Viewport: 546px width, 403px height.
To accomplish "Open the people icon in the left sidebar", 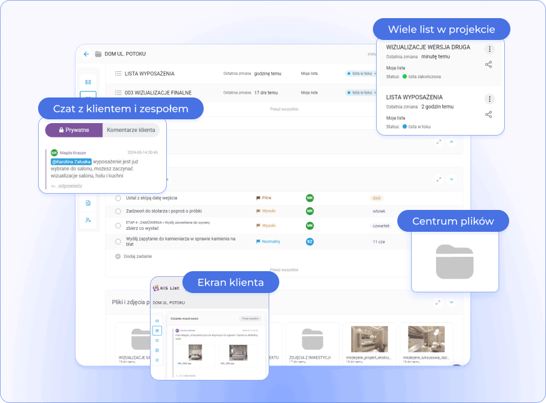I will coord(88,220).
